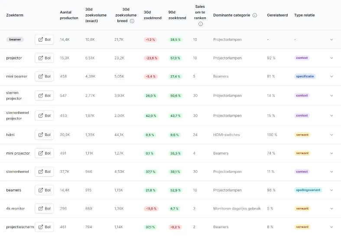Screen dimensions: 341x236
Task: Sort by the 90d zoektrend column header
Action: coord(177,15)
